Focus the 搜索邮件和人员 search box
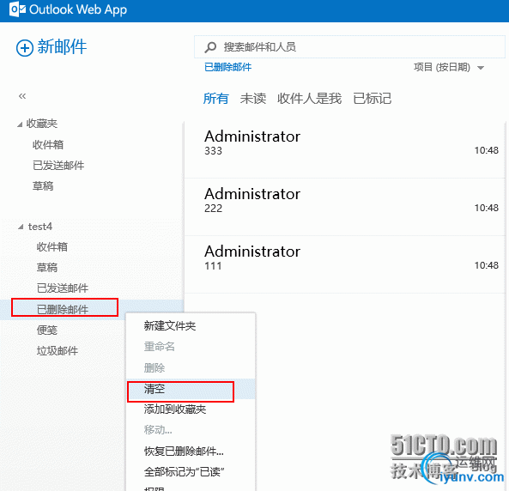Viewport: 509px width, 491px height. [x=349, y=47]
